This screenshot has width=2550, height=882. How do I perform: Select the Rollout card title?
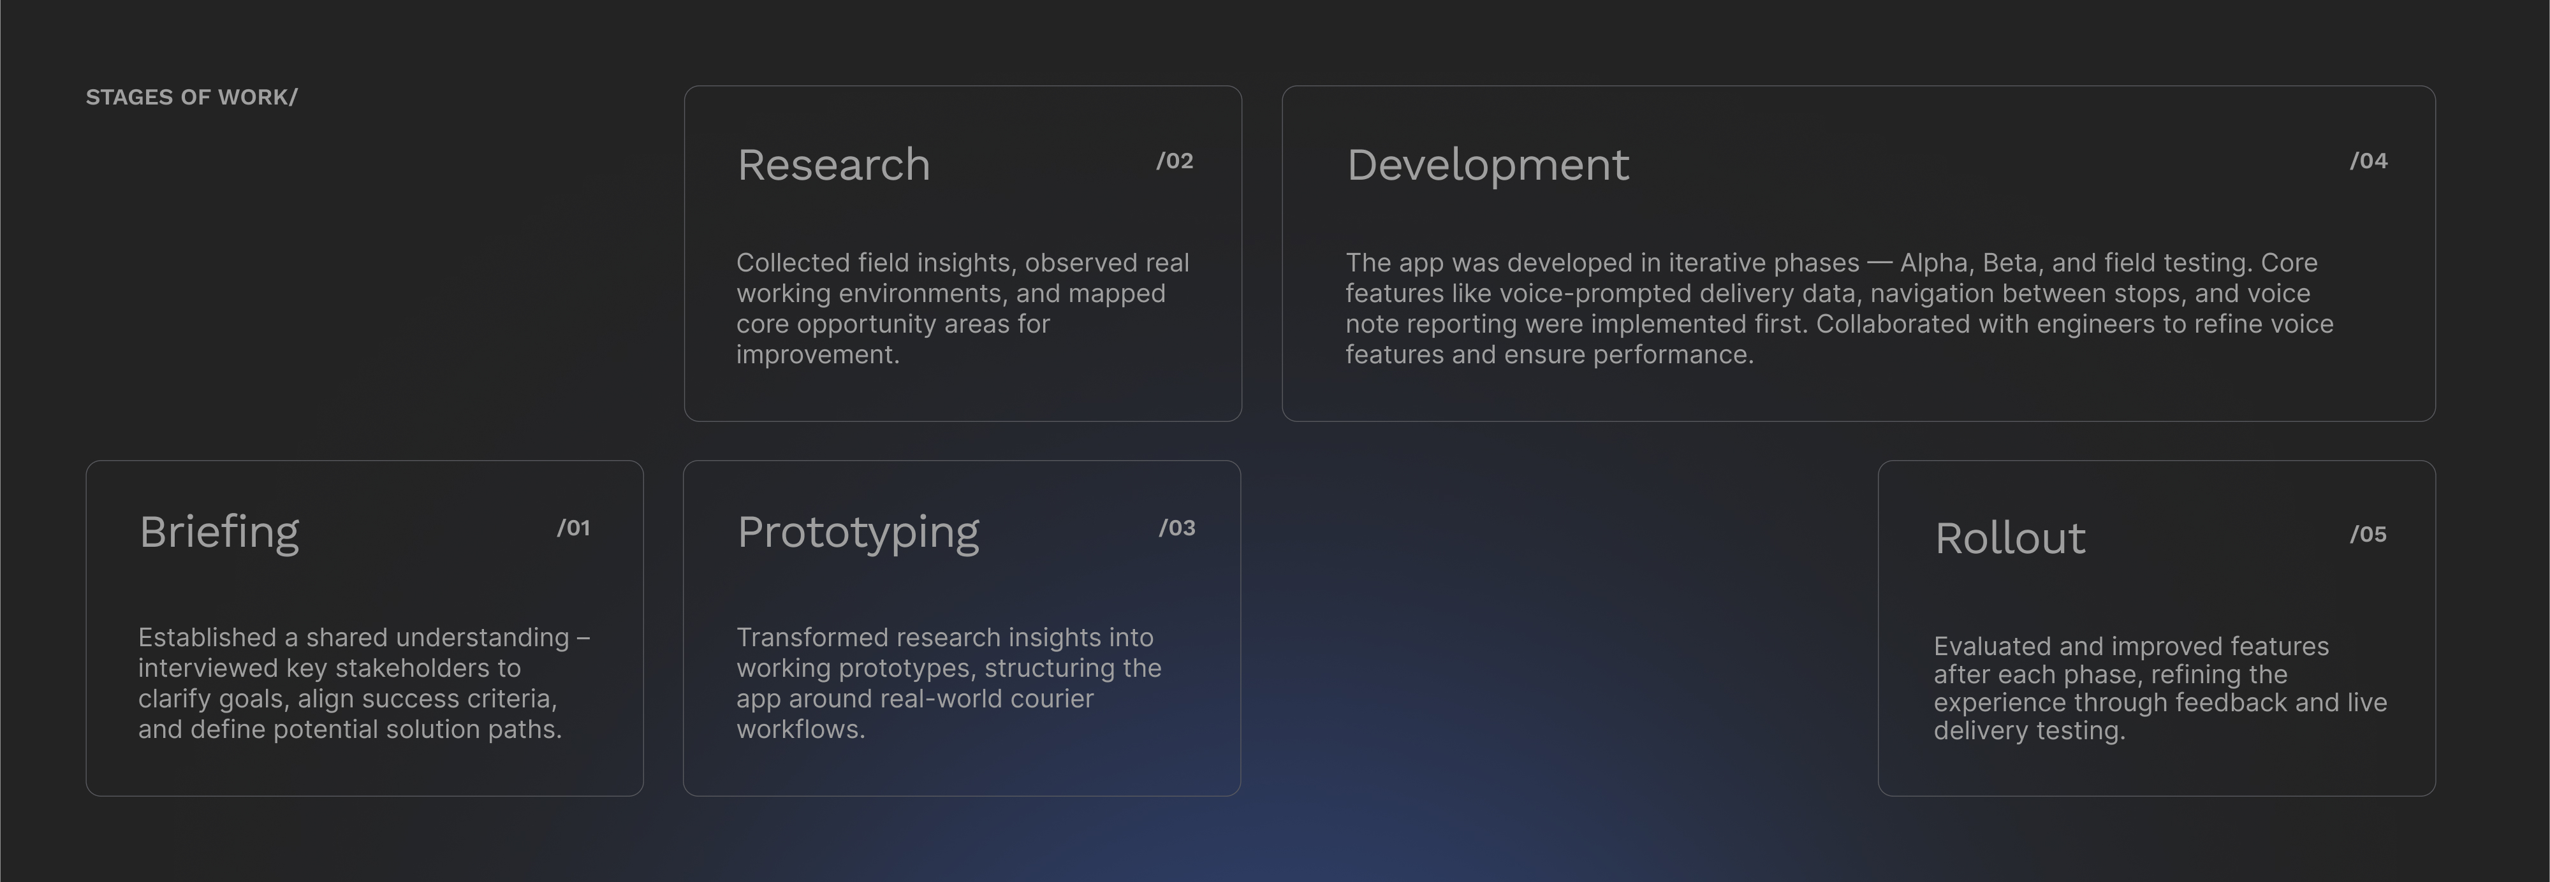click(x=2009, y=538)
